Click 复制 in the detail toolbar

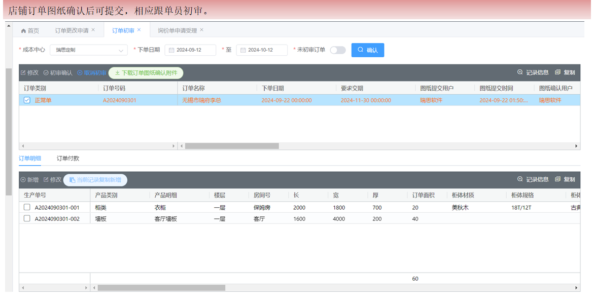(565, 179)
